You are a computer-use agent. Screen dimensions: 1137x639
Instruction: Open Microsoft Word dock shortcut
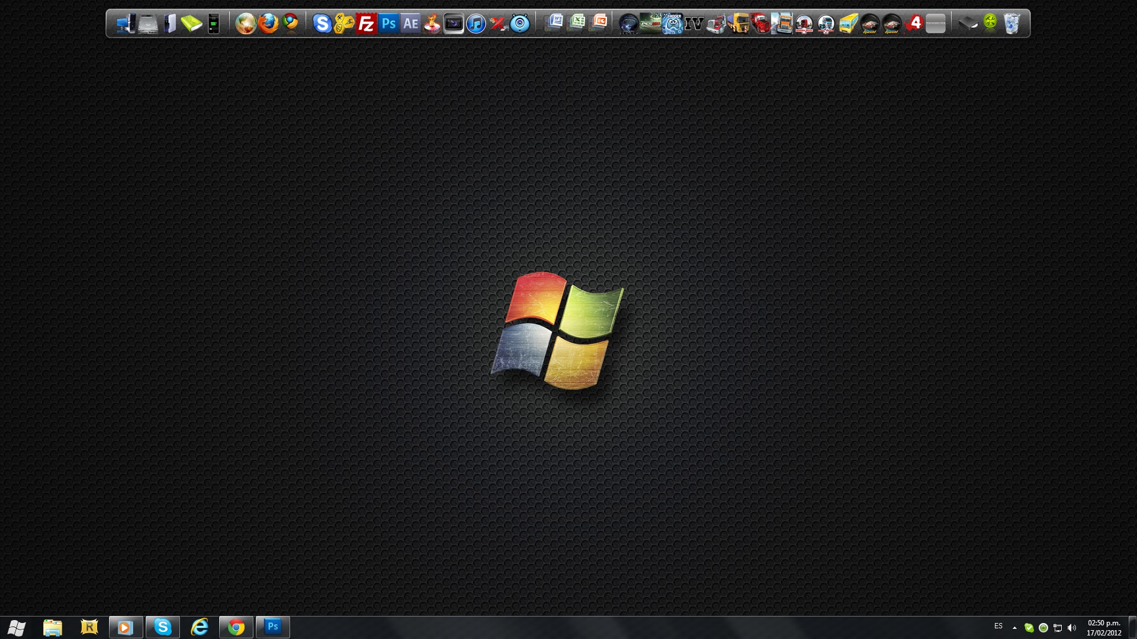coord(555,23)
